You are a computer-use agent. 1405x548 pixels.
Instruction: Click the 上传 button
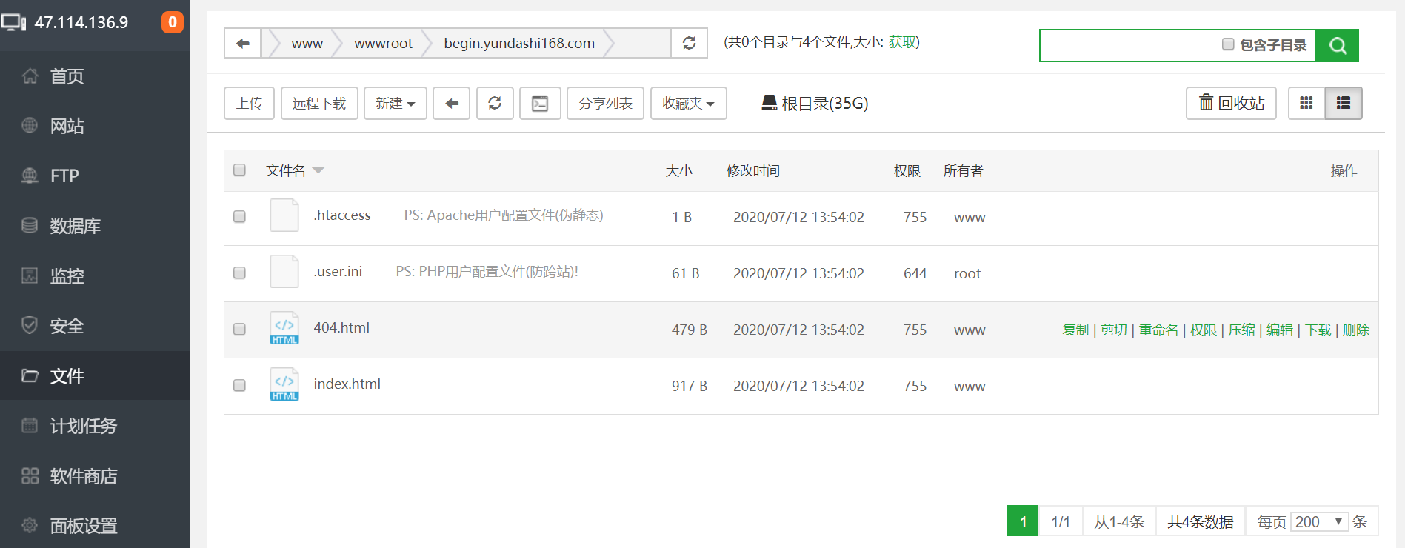pyautogui.click(x=250, y=103)
